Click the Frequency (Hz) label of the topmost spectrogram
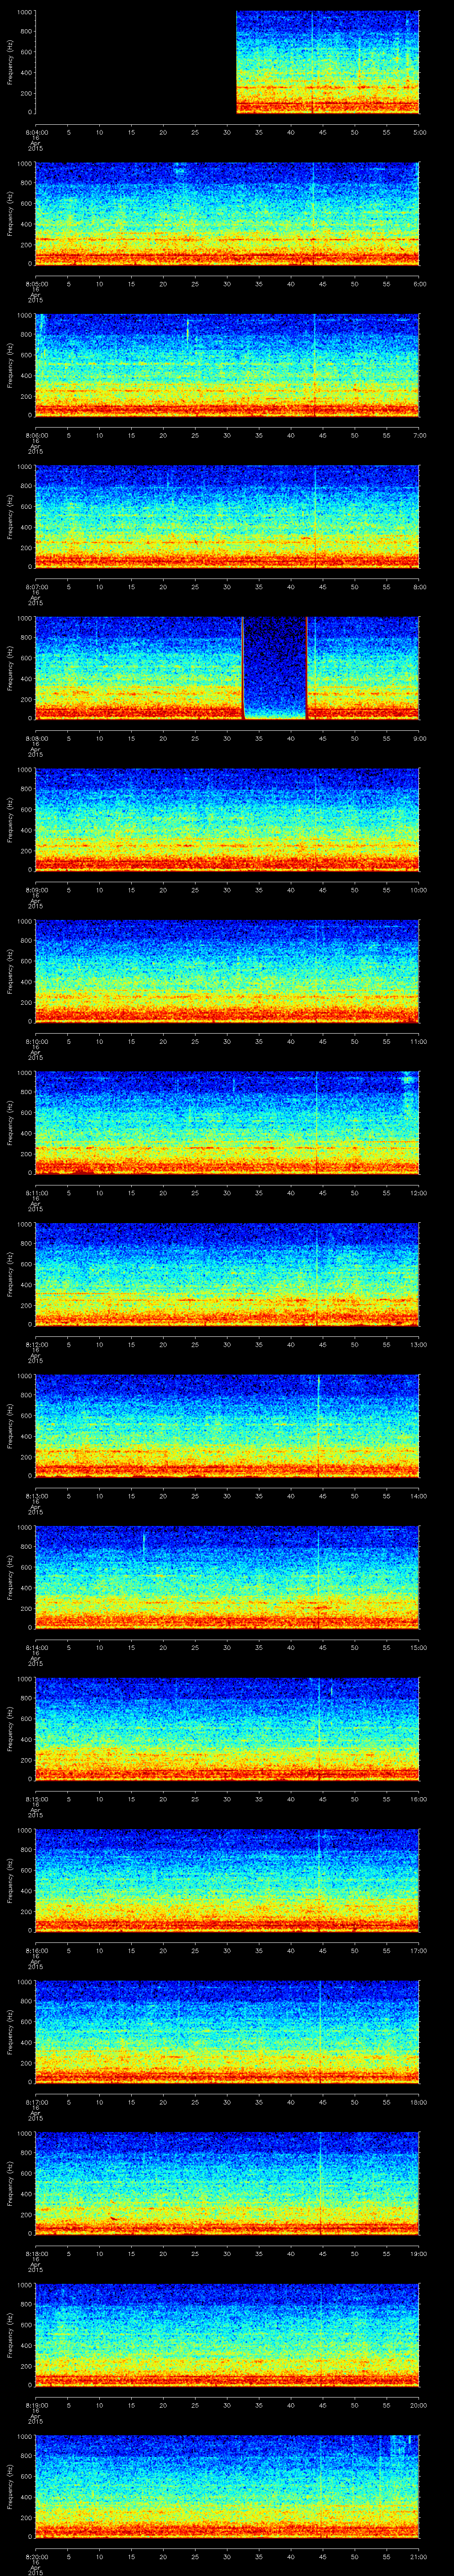 (x=10, y=62)
